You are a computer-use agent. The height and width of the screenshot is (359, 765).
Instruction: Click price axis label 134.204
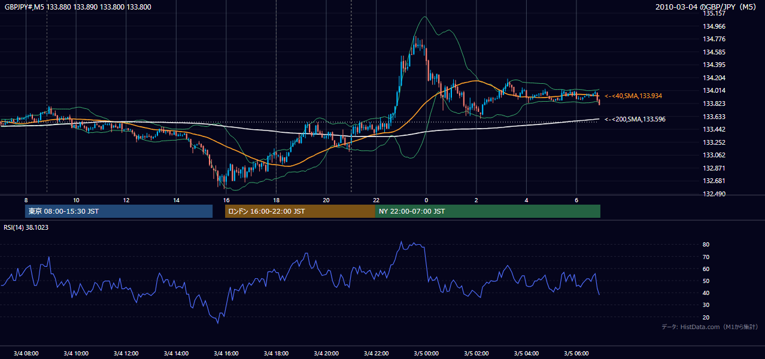[x=714, y=78]
